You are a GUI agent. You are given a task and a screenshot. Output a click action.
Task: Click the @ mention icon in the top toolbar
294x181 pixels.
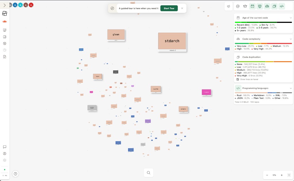238,6
